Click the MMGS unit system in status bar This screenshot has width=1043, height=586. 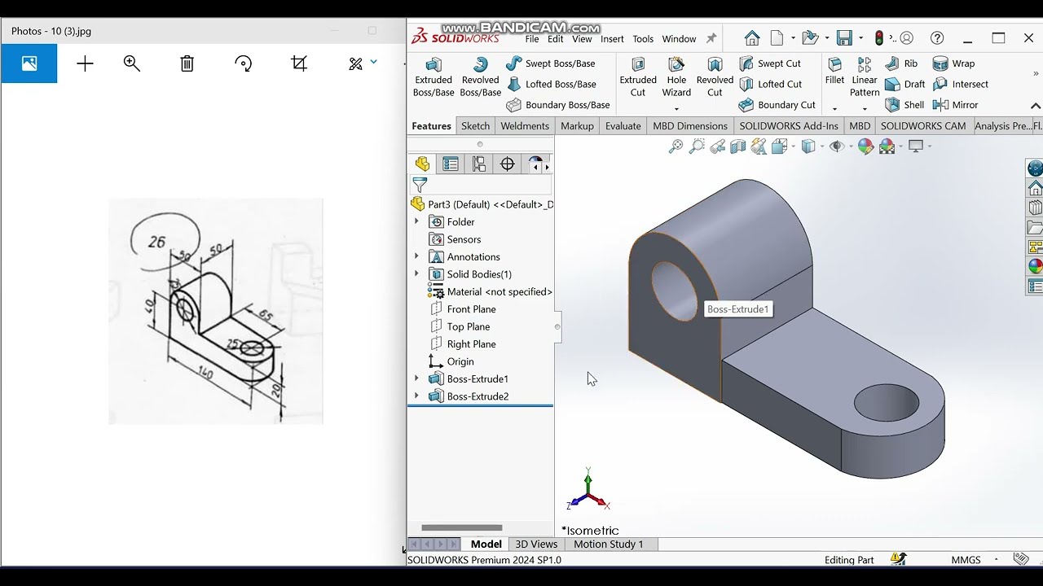click(x=966, y=560)
